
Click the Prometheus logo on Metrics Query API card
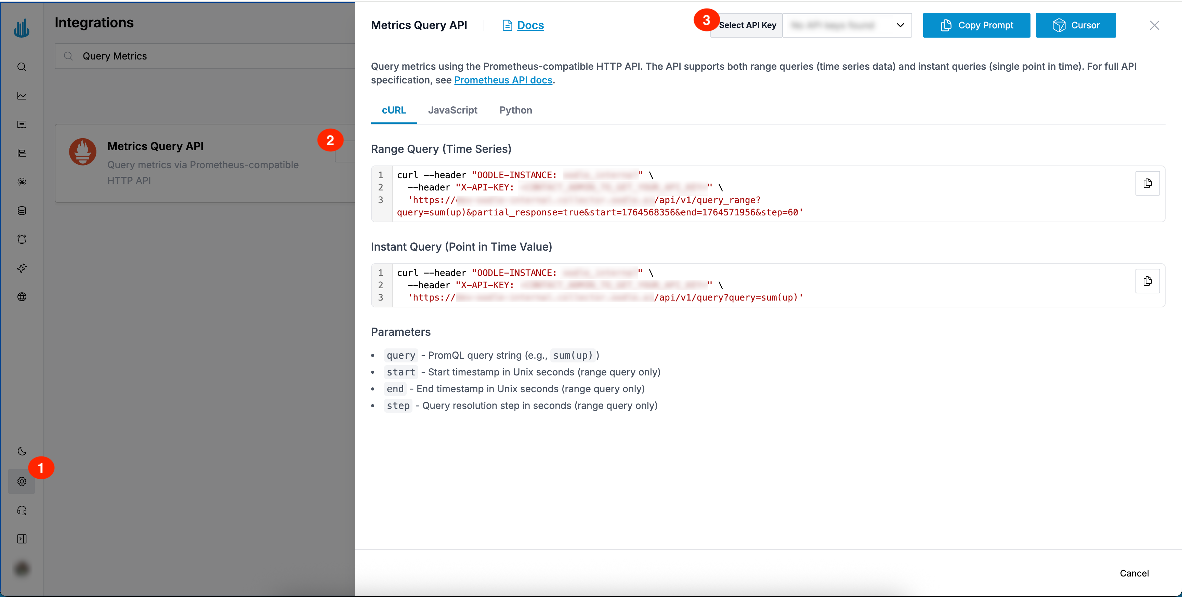[82, 152]
